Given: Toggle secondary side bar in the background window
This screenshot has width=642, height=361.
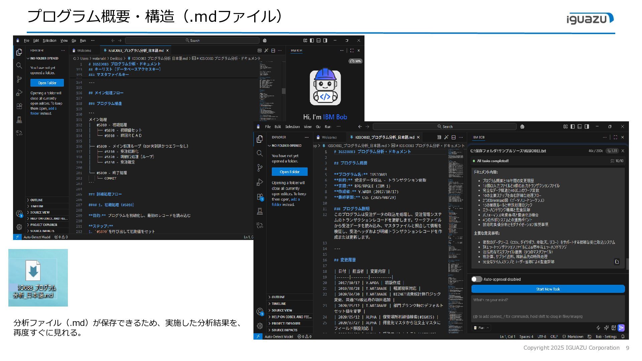Looking at the screenshot, I should pos(325,40).
